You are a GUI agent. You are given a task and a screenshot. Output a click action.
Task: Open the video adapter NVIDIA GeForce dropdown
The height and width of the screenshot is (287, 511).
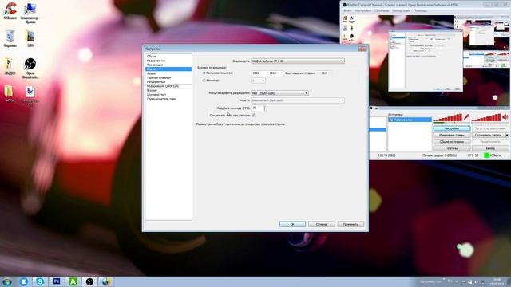point(298,61)
